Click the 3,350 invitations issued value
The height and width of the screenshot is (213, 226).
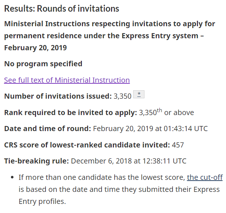click(x=123, y=96)
